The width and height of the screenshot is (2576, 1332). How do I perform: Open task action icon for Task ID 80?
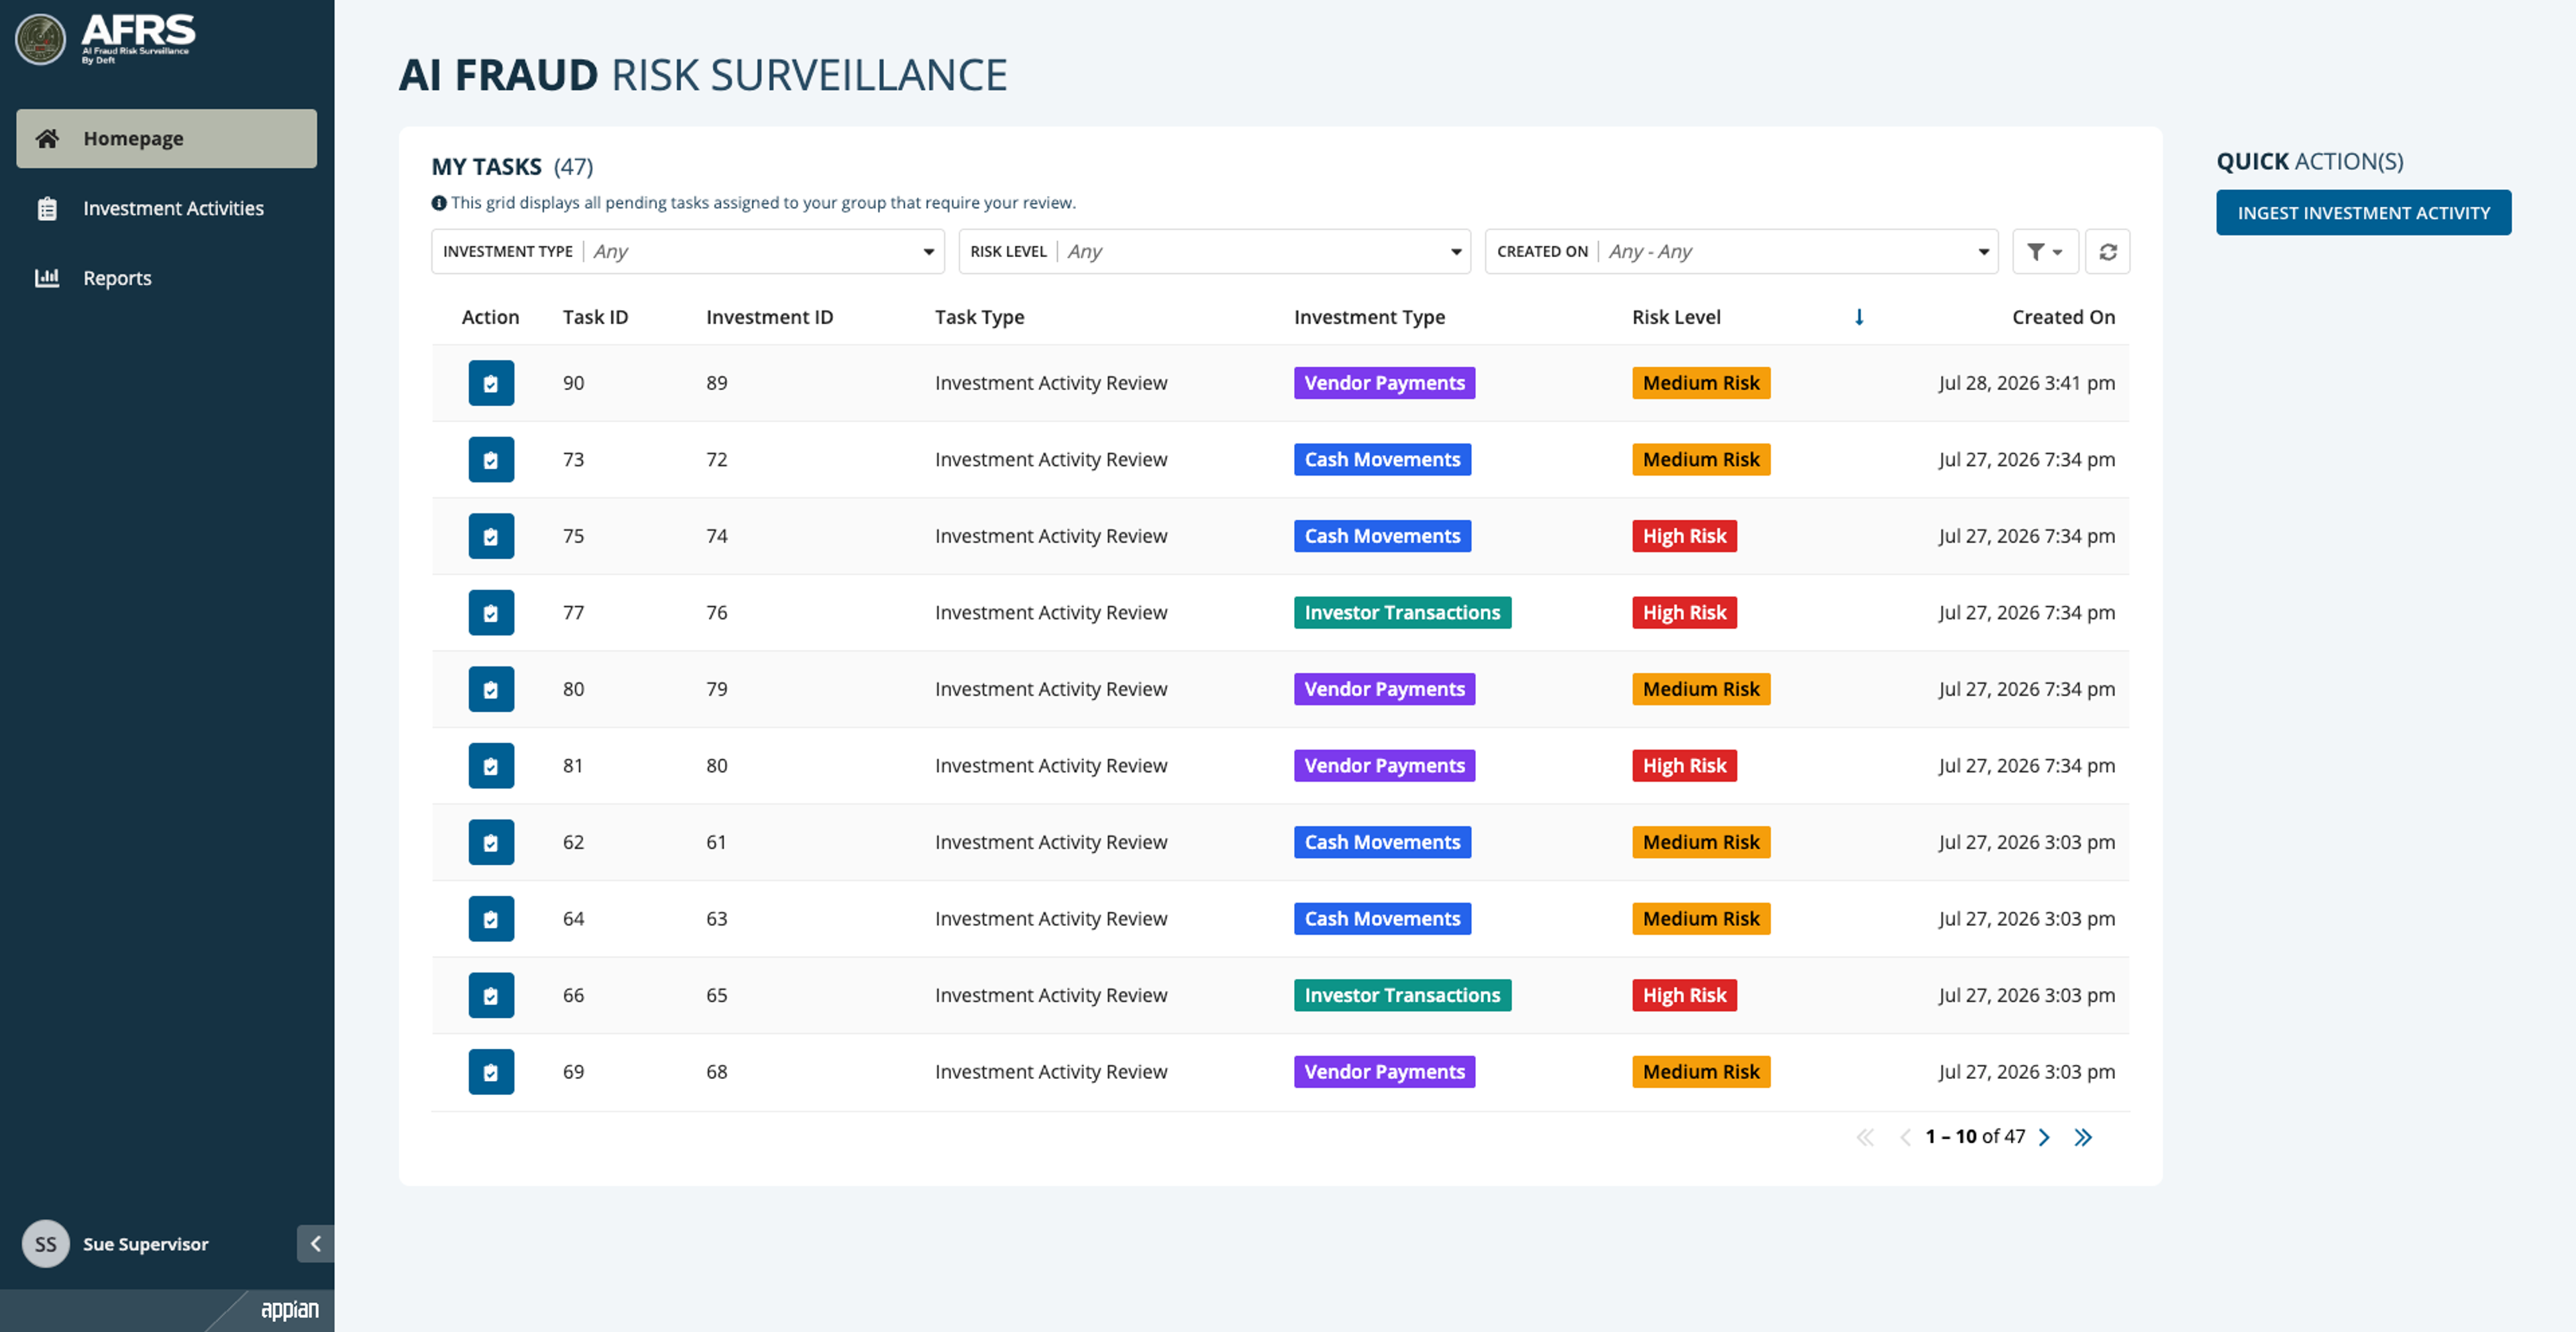pyautogui.click(x=491, y=689)
